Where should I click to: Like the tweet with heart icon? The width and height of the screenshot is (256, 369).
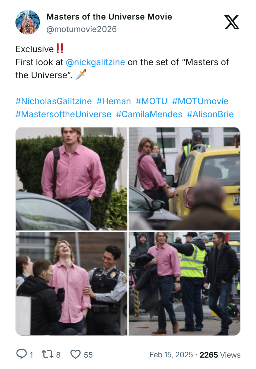point(75,354)
